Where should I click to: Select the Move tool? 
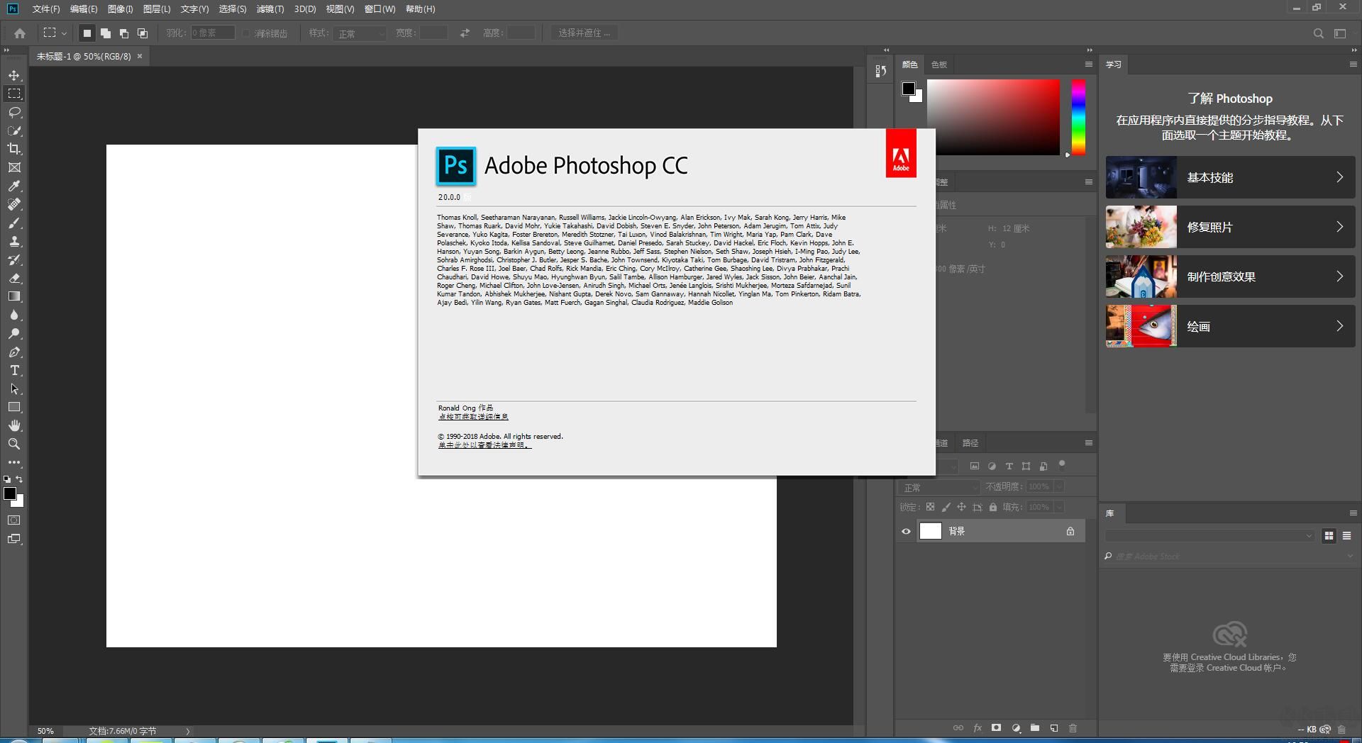(x=14, y=74)
